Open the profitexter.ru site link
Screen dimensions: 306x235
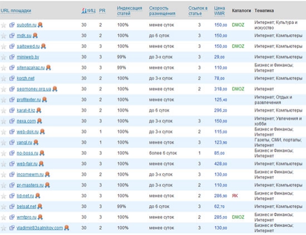coord(29,99)
